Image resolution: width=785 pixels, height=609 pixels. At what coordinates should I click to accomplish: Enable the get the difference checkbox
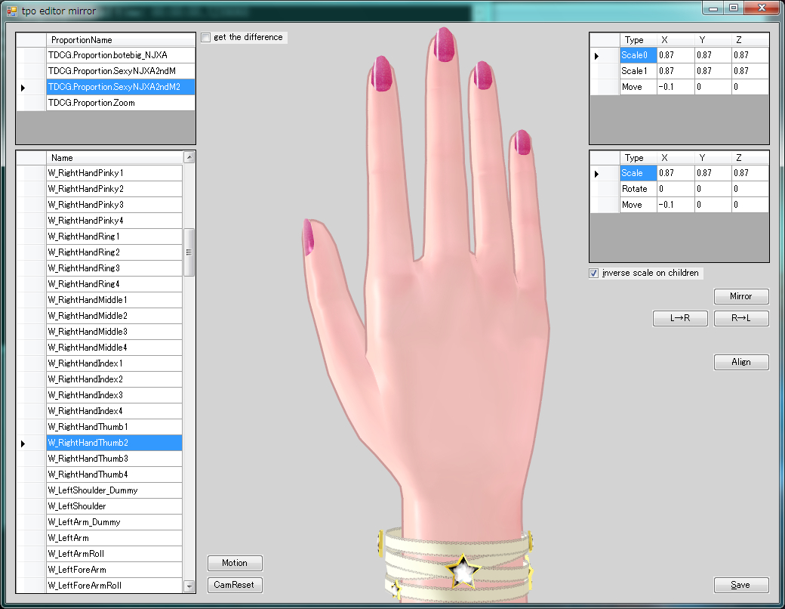(x=207, y=38)
